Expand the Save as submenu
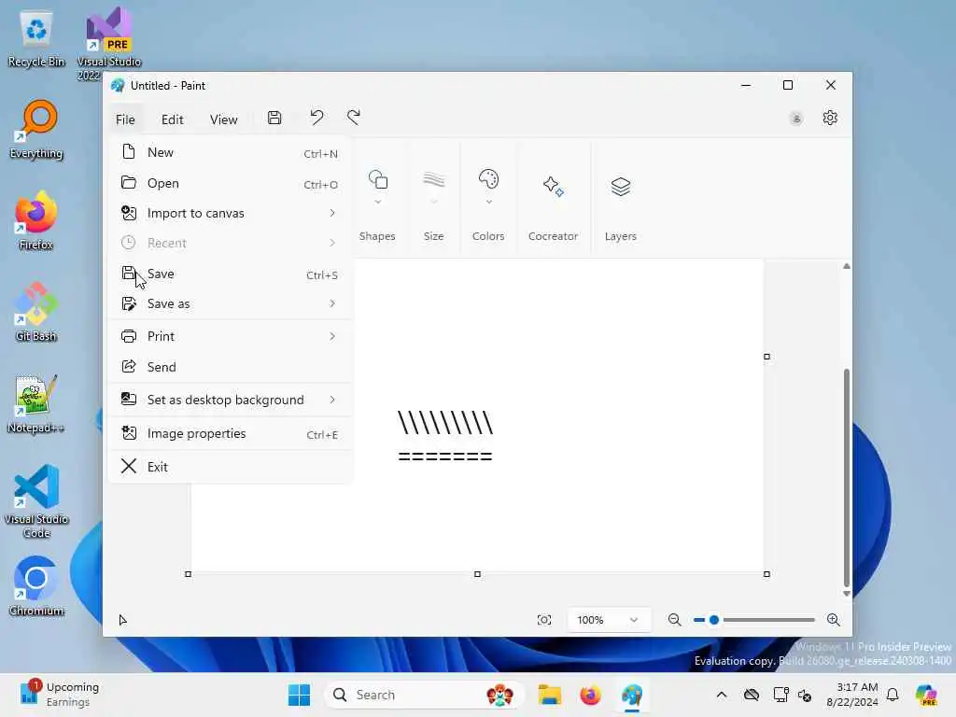The height and width of the screenshot is (717, 956). click(332, 303)
